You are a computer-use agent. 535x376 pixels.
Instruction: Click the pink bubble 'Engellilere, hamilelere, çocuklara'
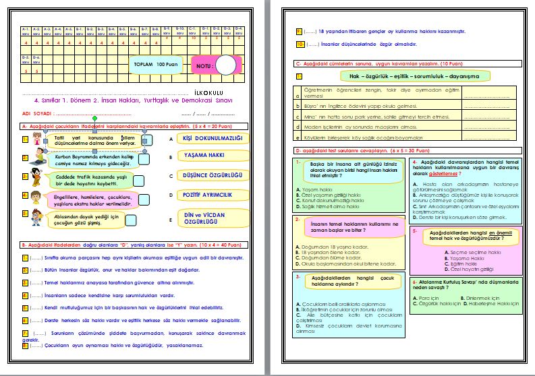pyautogui.click(x=92, y=200)
